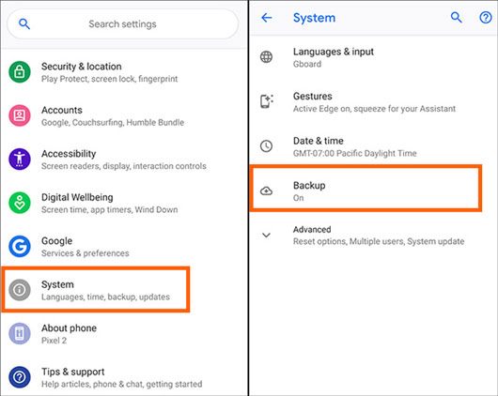The height and width of the screenshot is (396, 498).
Task: Open the Backup On entry
Action: tap(366, 189)
